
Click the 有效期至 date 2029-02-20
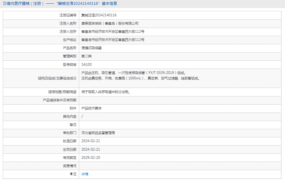[x=91, y=157]
